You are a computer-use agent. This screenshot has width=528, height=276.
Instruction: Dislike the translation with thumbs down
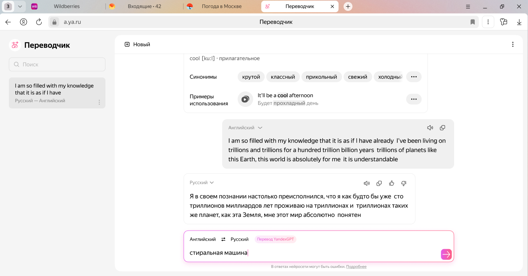pos(404,183)
